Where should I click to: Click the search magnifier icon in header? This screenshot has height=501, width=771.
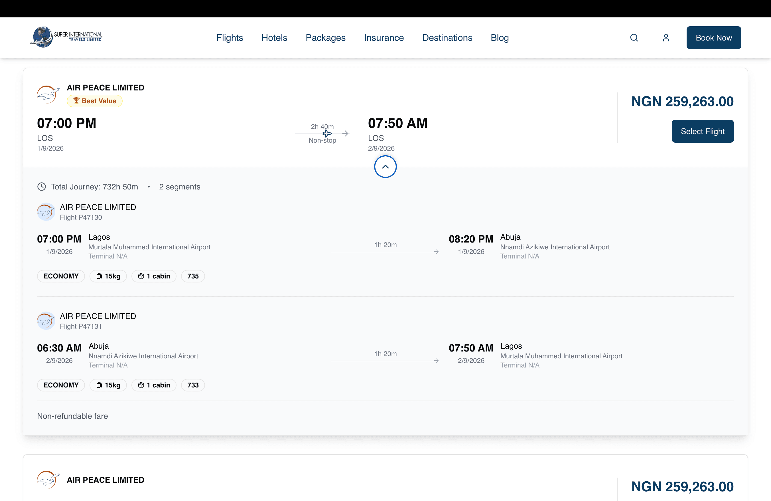point(634,38)
